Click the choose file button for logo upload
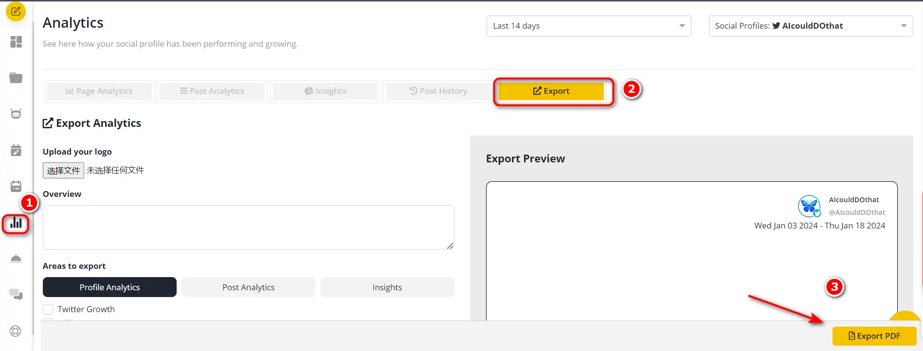This screenshot has width=923, height=351. click(63, 170)
